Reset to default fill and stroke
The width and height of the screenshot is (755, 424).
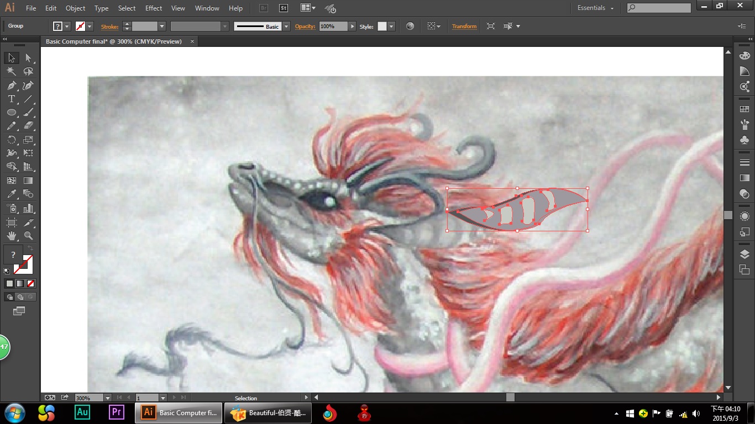7,271
